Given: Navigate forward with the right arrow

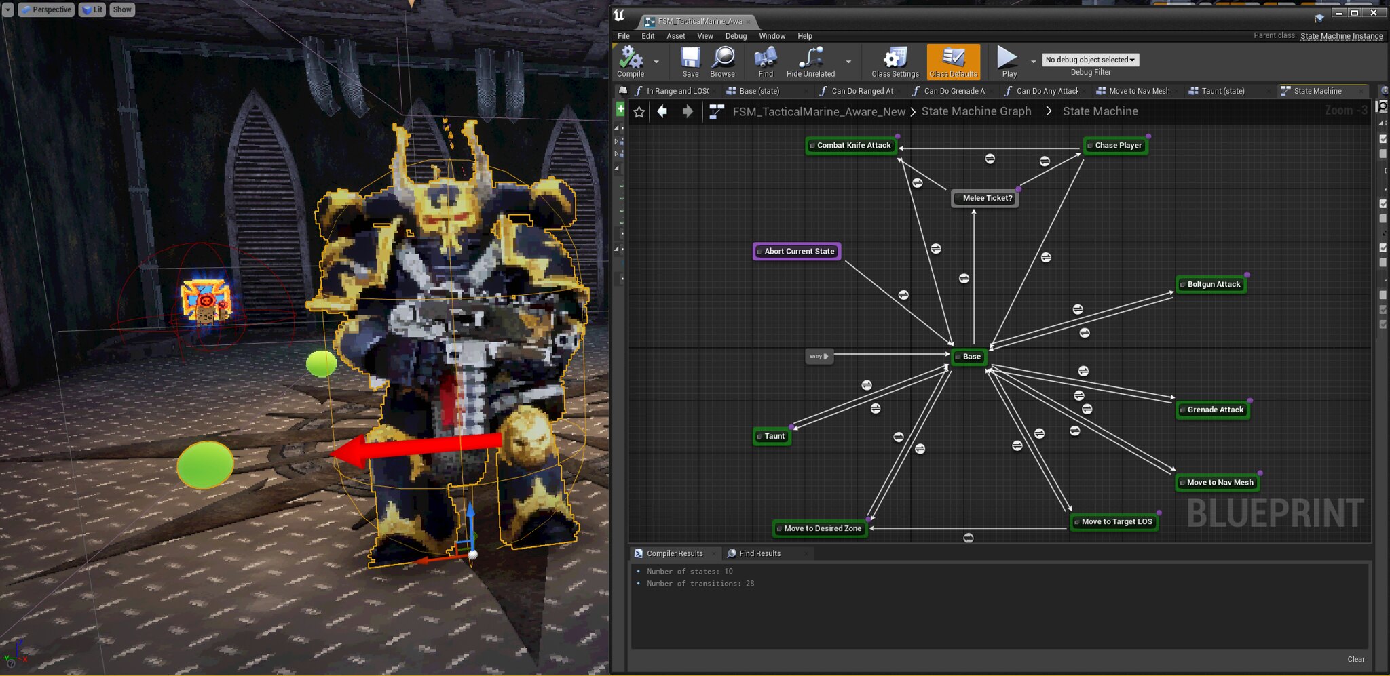Looking at the screenshot, I should pyautogui.click(x=688, y=111).
